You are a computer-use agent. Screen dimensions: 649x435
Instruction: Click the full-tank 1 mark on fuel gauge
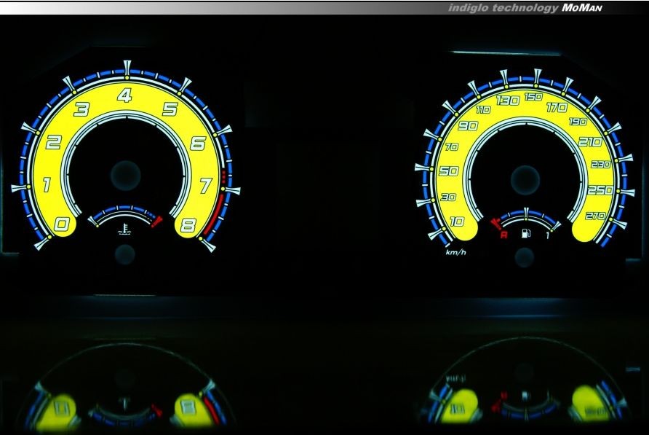pos(548,235)
